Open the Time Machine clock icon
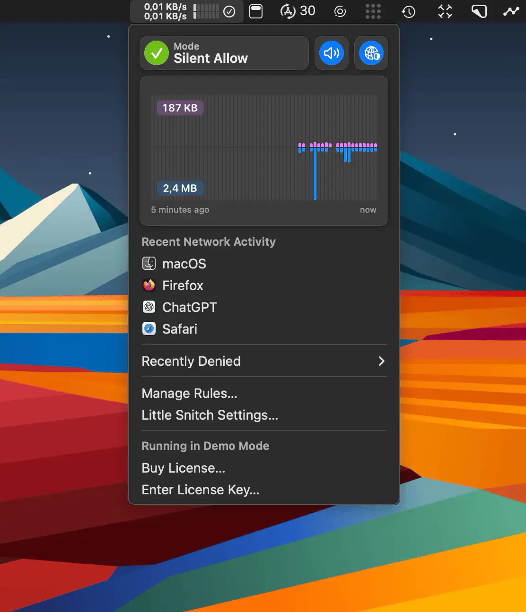 point(408,11)
